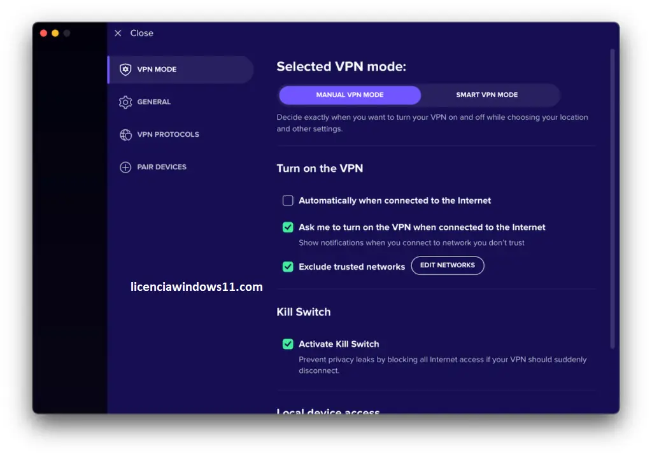This screenshot has height=457, width=652.
Task: Disable the Activate Kill Switch checkbox
Action: tap(288, 344)
